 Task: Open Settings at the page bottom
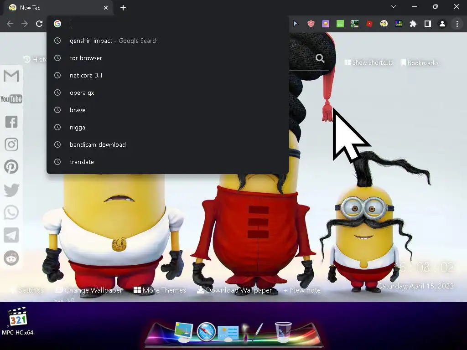[27, 290]
